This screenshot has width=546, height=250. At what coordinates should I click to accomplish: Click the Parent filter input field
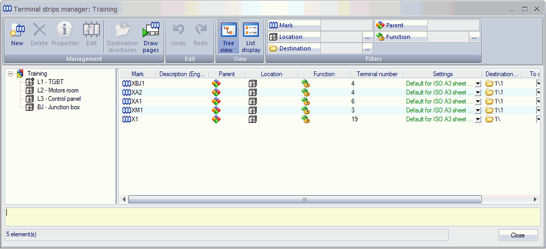tap(453, 25)
